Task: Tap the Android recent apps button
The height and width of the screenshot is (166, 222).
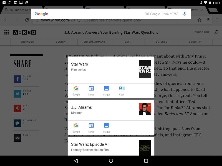Action: pos(146,161)
